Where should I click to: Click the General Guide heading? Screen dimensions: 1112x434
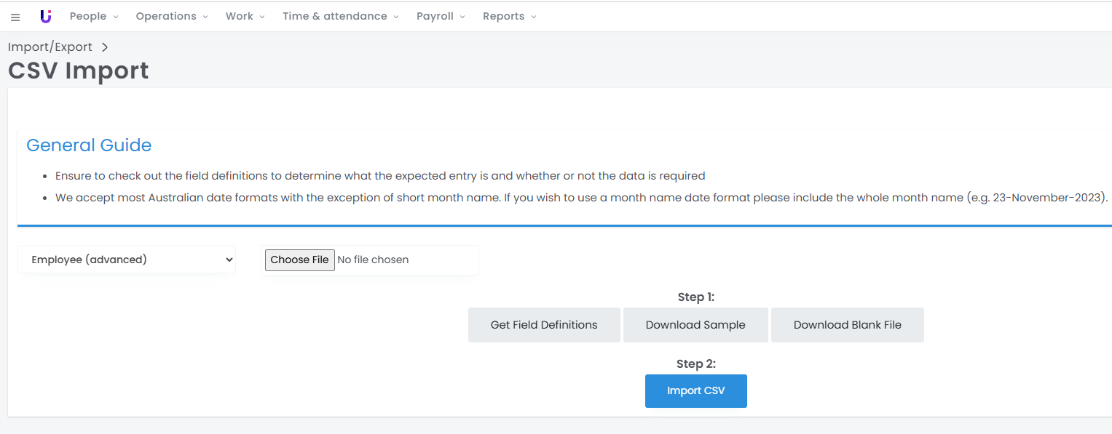[x=89, y=145]
